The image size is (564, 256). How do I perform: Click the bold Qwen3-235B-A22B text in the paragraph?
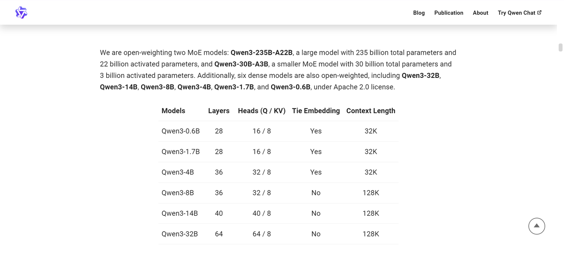(261, 52)
